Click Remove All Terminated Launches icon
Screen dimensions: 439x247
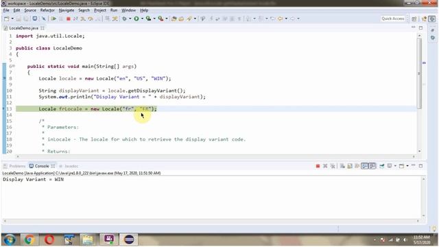point(333,166)
